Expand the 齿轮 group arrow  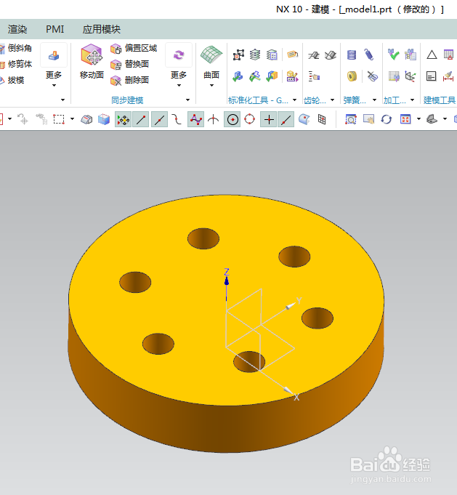tap(332, 100)
